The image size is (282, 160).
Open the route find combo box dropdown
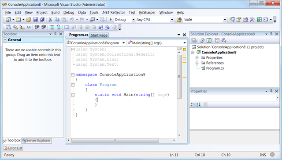(225, 20)
